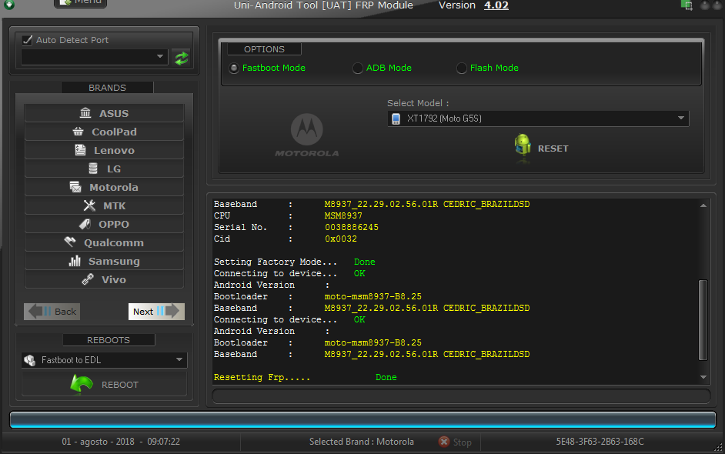Click the green reboot arrow icon
725x454 pixels.
pos(82,384)
